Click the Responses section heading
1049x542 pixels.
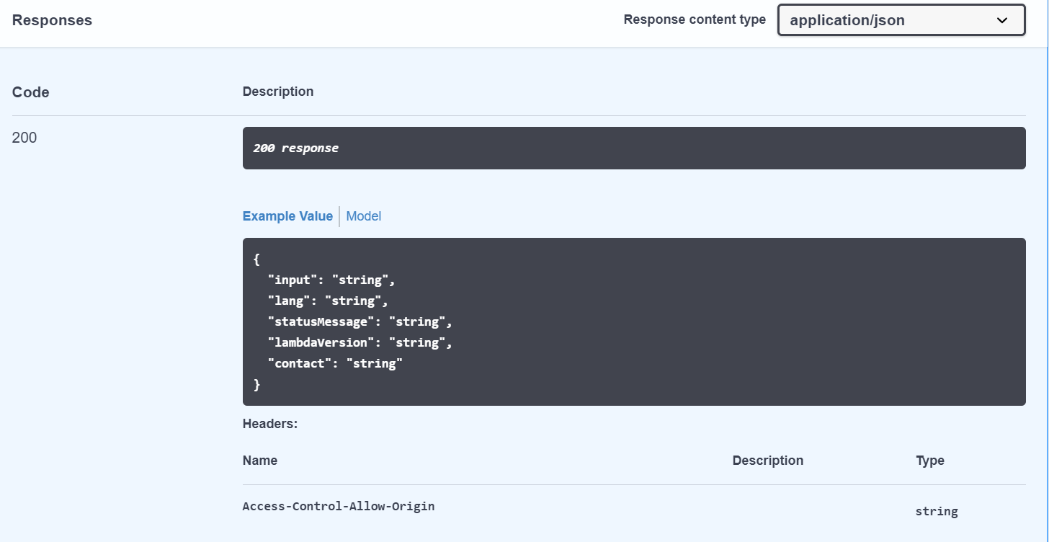[x=51, y=20]
